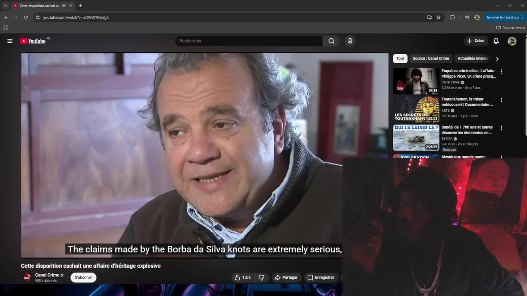
Task: Go to the YouTube home logo
Action: pyautogui.click(x=33, y=41)
